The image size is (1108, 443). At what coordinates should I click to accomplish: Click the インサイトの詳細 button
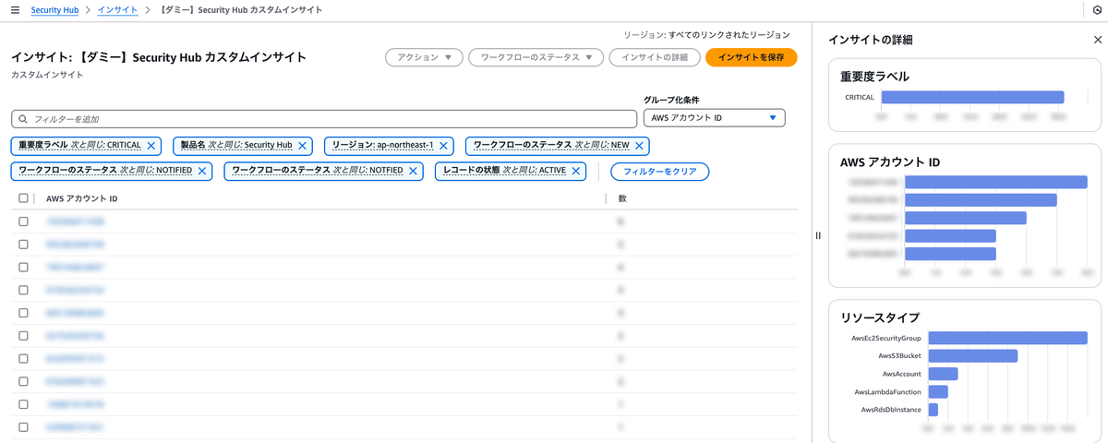click(x=655, y=57)
